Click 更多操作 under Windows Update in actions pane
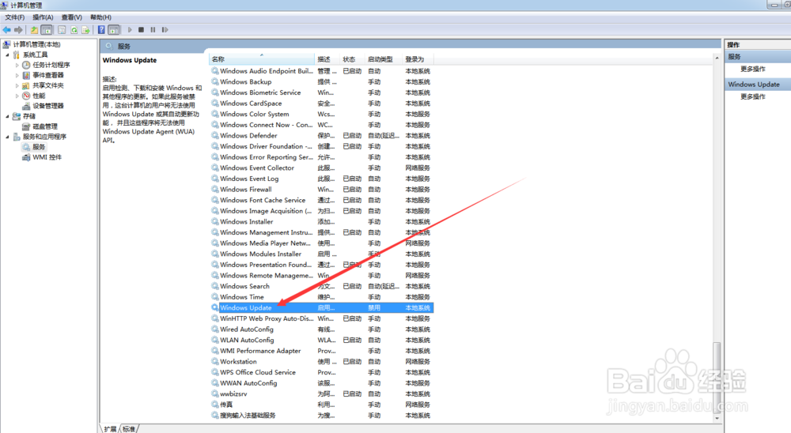The height and width of the screenshot is (433, 791). [753, 96]
